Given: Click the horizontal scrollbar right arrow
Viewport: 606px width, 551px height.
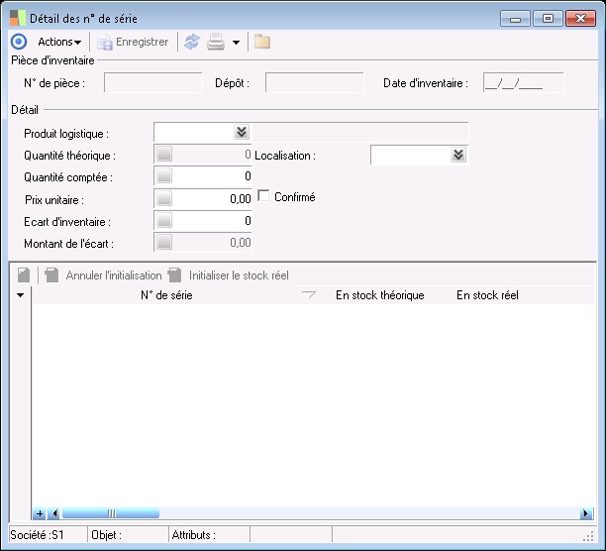Looking at the screenshot, I should pyautogui.click(x=585, y=513).
